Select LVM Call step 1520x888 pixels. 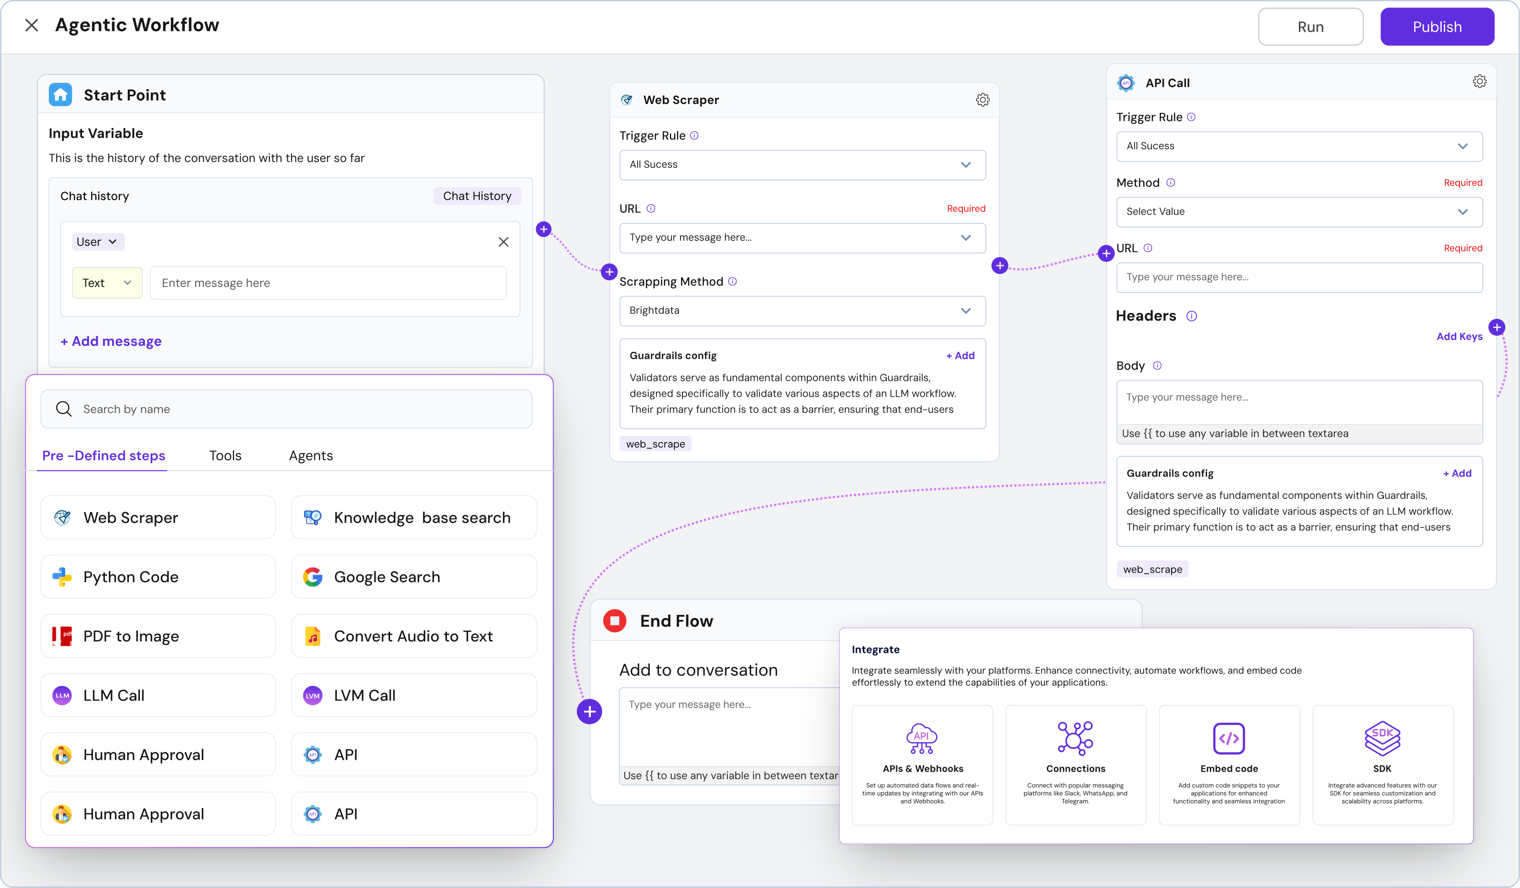[414, 696]
